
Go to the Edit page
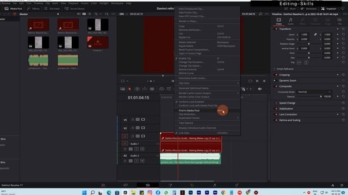[148, 185]
